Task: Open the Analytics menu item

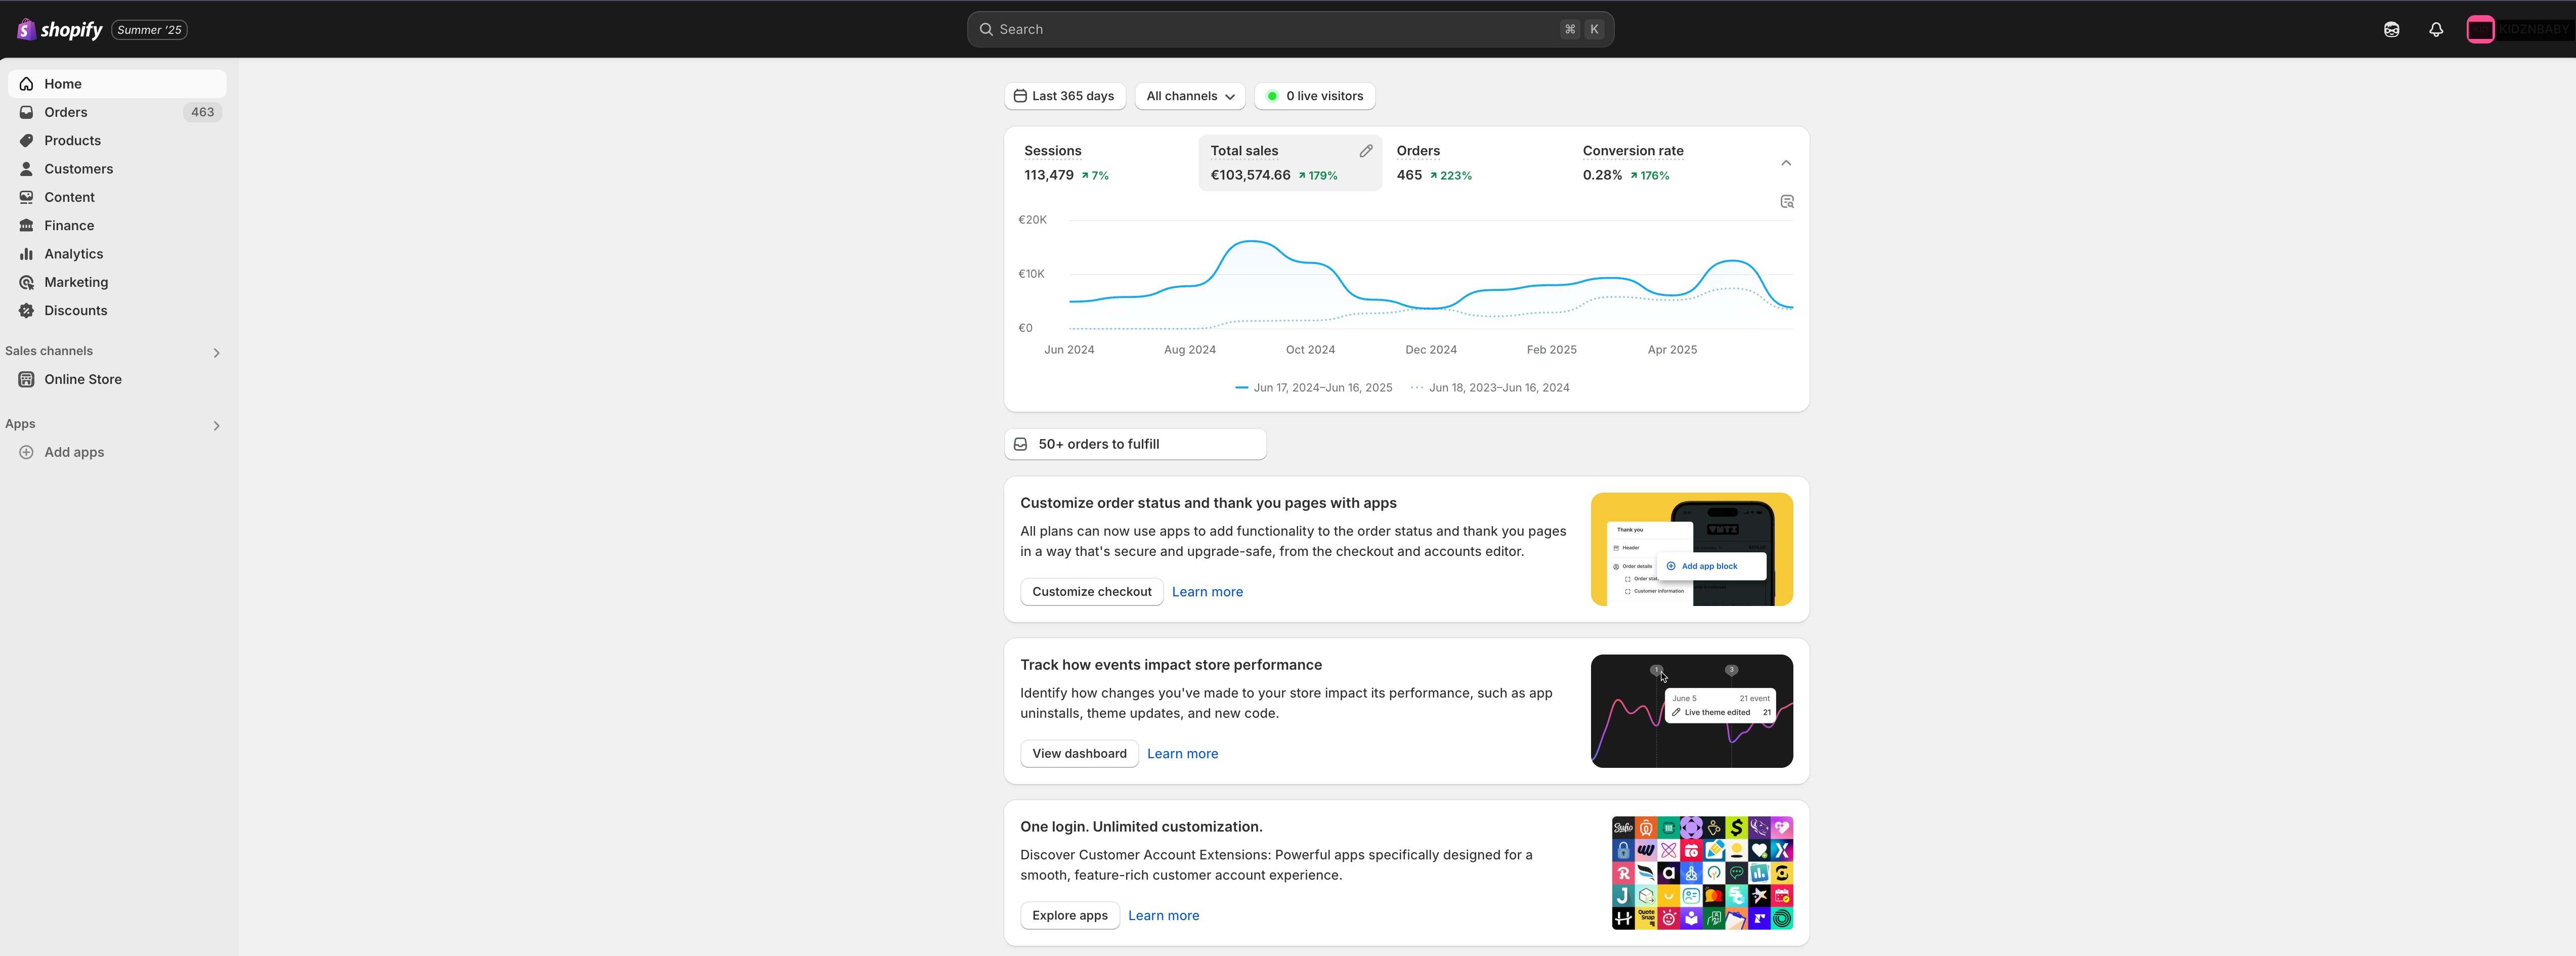Action: (x=73, y=254)
